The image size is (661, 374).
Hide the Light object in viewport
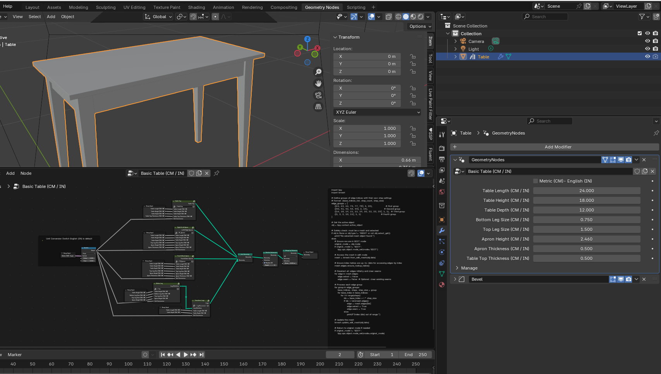click(x=647, y=49)
